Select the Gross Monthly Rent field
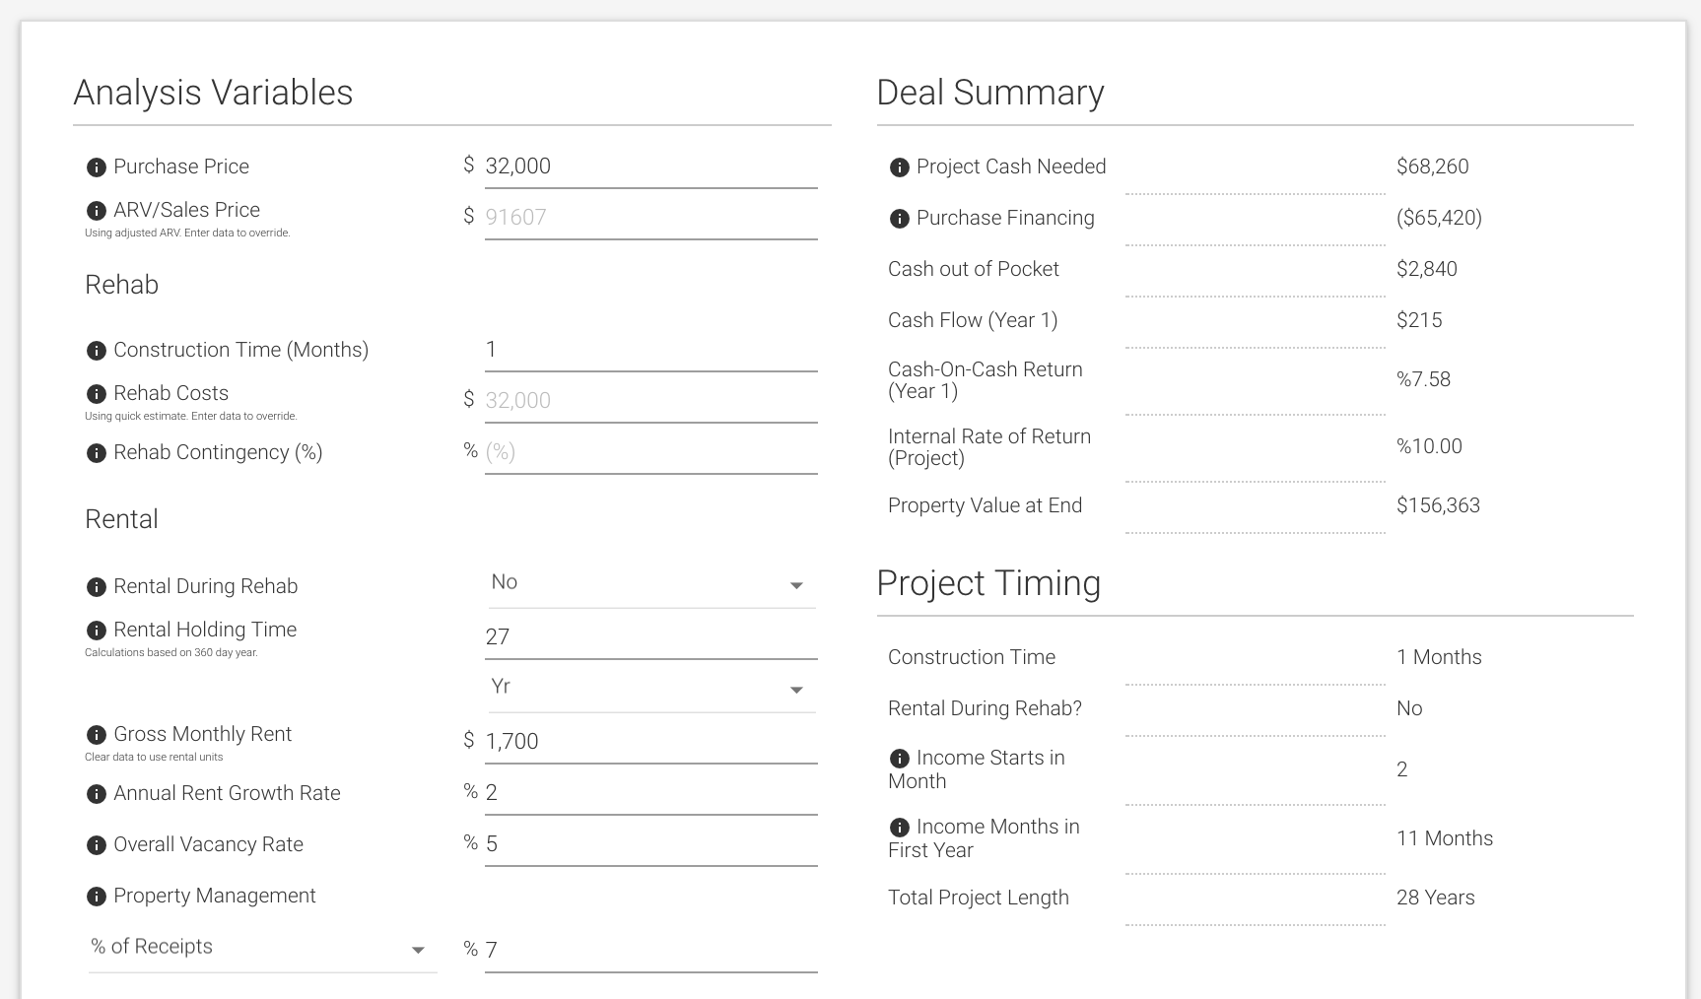 (x=650, y=742)
